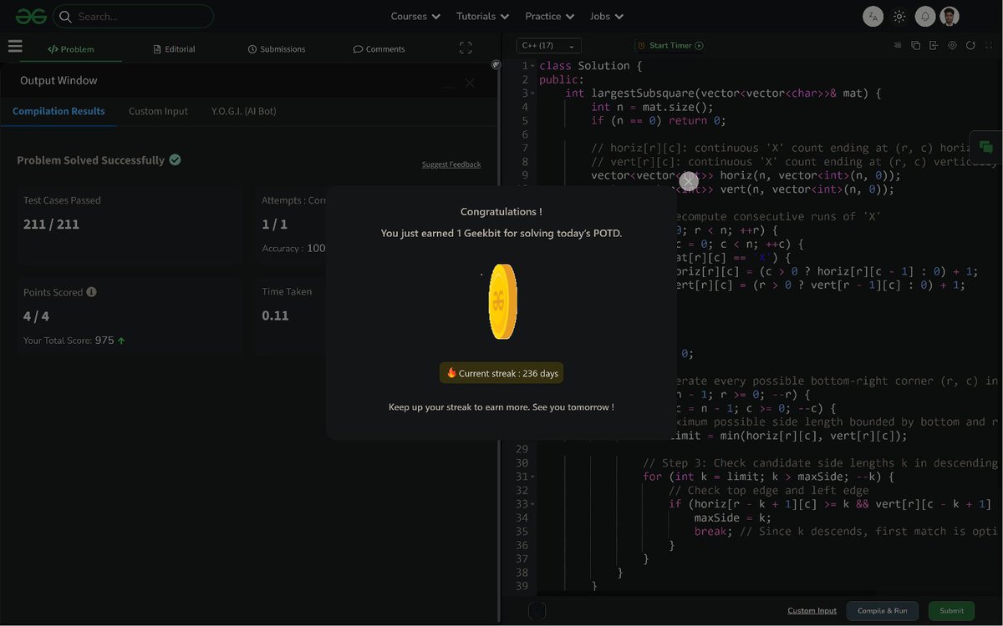1003x626 pixels.
Task: Select the Compilation Results tab
Action: point(59,111)
